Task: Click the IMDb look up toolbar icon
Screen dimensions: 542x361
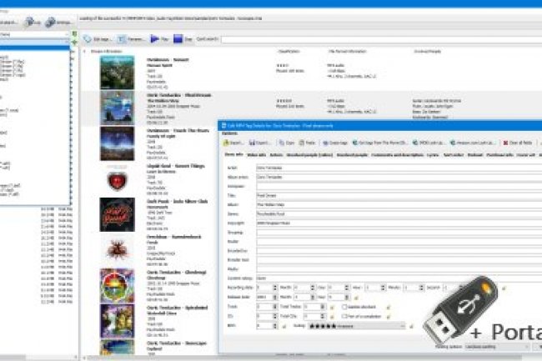Action: (415, 143)
